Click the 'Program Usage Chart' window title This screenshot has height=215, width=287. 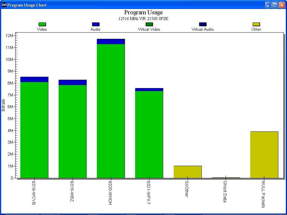tap(27, 5)
